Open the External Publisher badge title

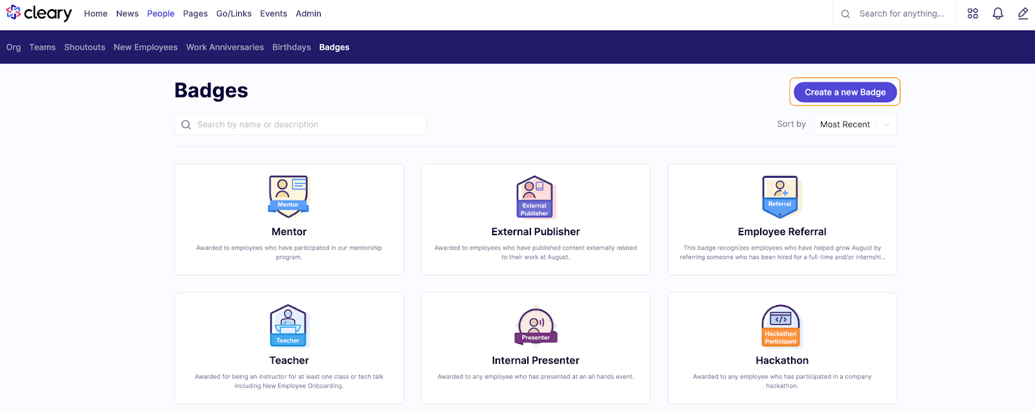click(536, 231)
